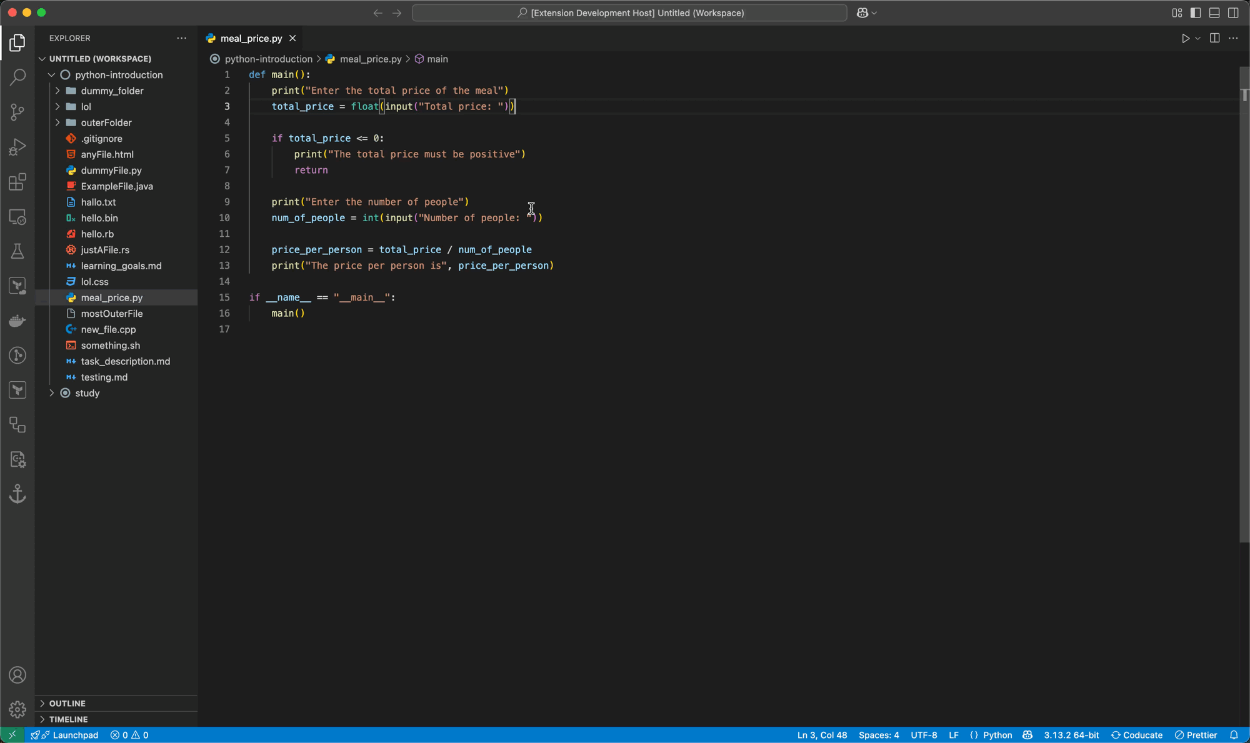Open the Docker view
This screenshot has width=1250, height=743.
17,321
